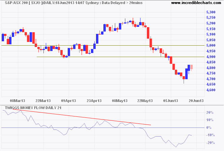Click the 23Apr13 date label

[x=94, y=101]
